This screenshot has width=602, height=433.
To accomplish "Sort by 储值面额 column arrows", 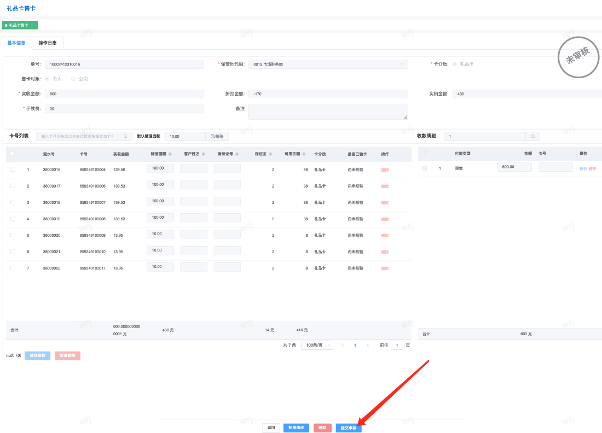I will (x=170, y=154).
